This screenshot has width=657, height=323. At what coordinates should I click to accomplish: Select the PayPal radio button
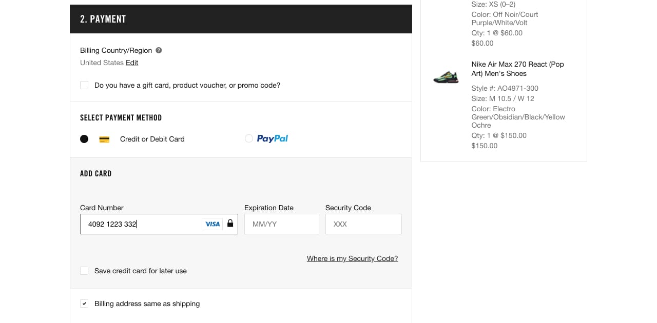pos(249,138)
